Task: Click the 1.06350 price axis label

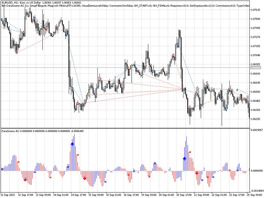Action: (255, 110)
